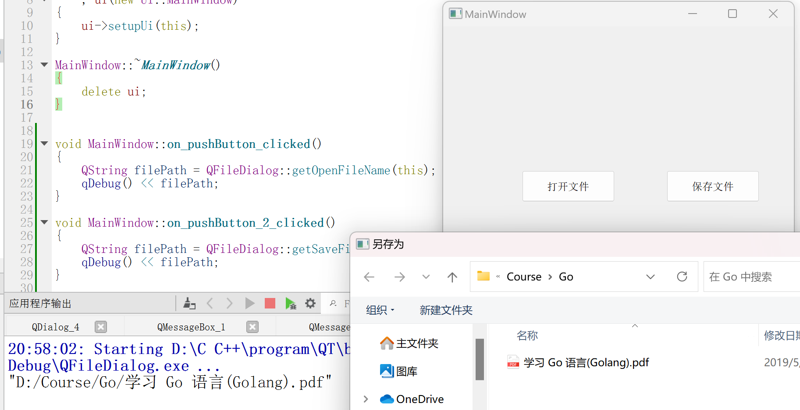
Task: Go to previous output tab arrow
Action: coord(210,303)
